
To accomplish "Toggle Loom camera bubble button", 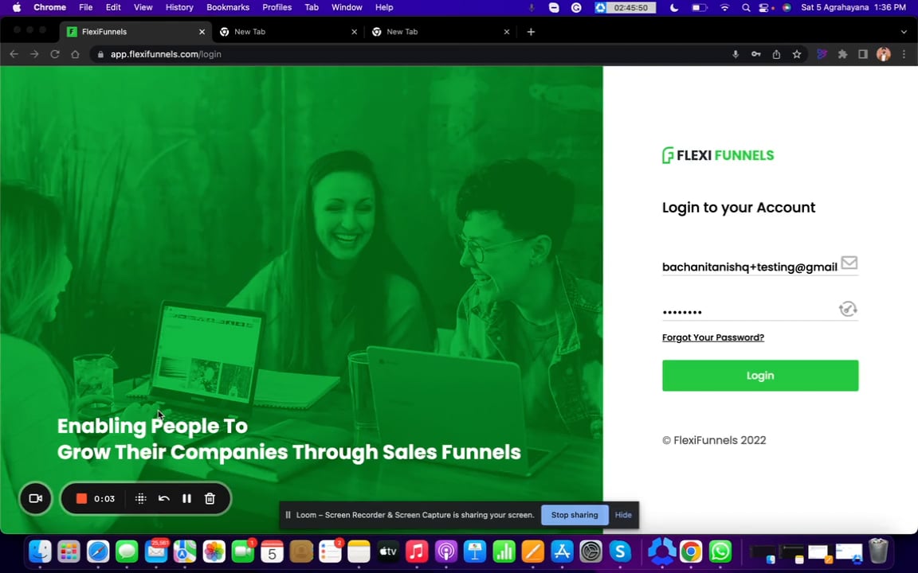I will [36, 499].
